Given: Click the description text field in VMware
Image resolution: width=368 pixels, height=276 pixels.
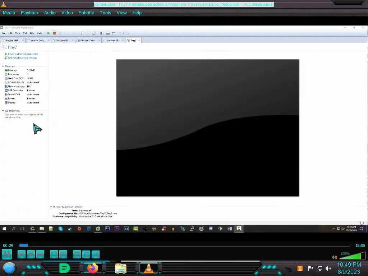Looking at the screenshot, I should click(24, 116).
